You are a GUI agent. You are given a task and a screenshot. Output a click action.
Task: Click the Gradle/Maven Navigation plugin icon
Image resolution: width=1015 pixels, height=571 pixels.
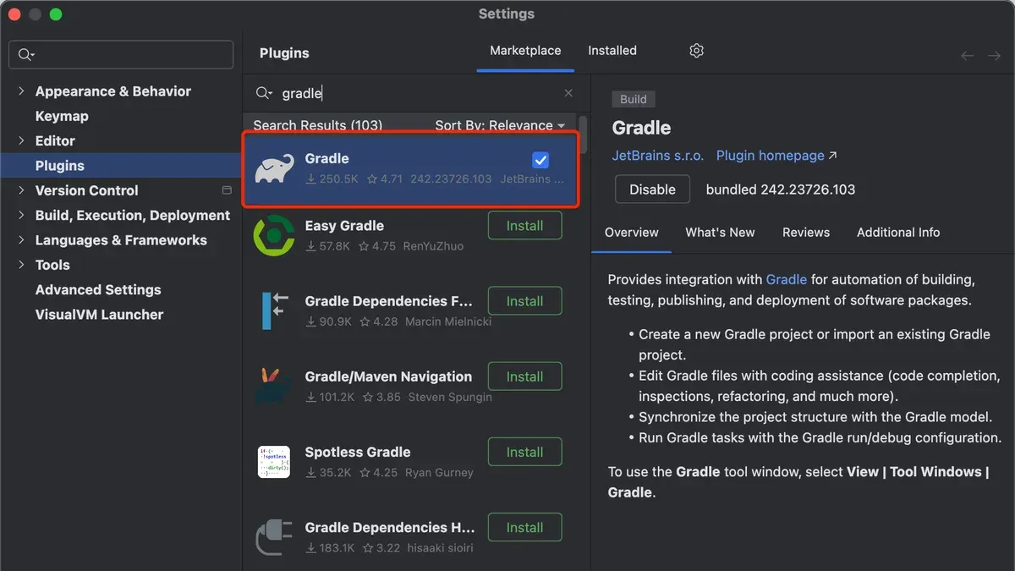274,386
